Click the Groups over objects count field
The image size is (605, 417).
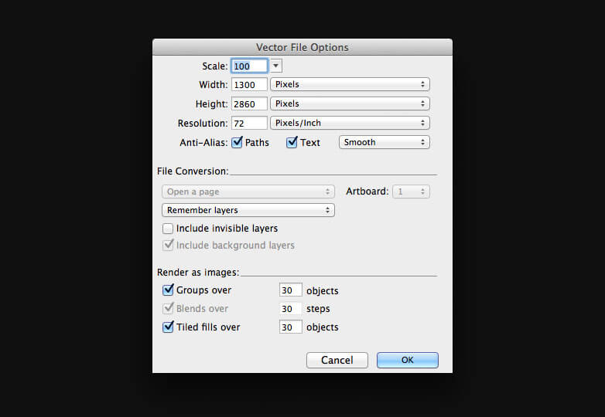290,290
